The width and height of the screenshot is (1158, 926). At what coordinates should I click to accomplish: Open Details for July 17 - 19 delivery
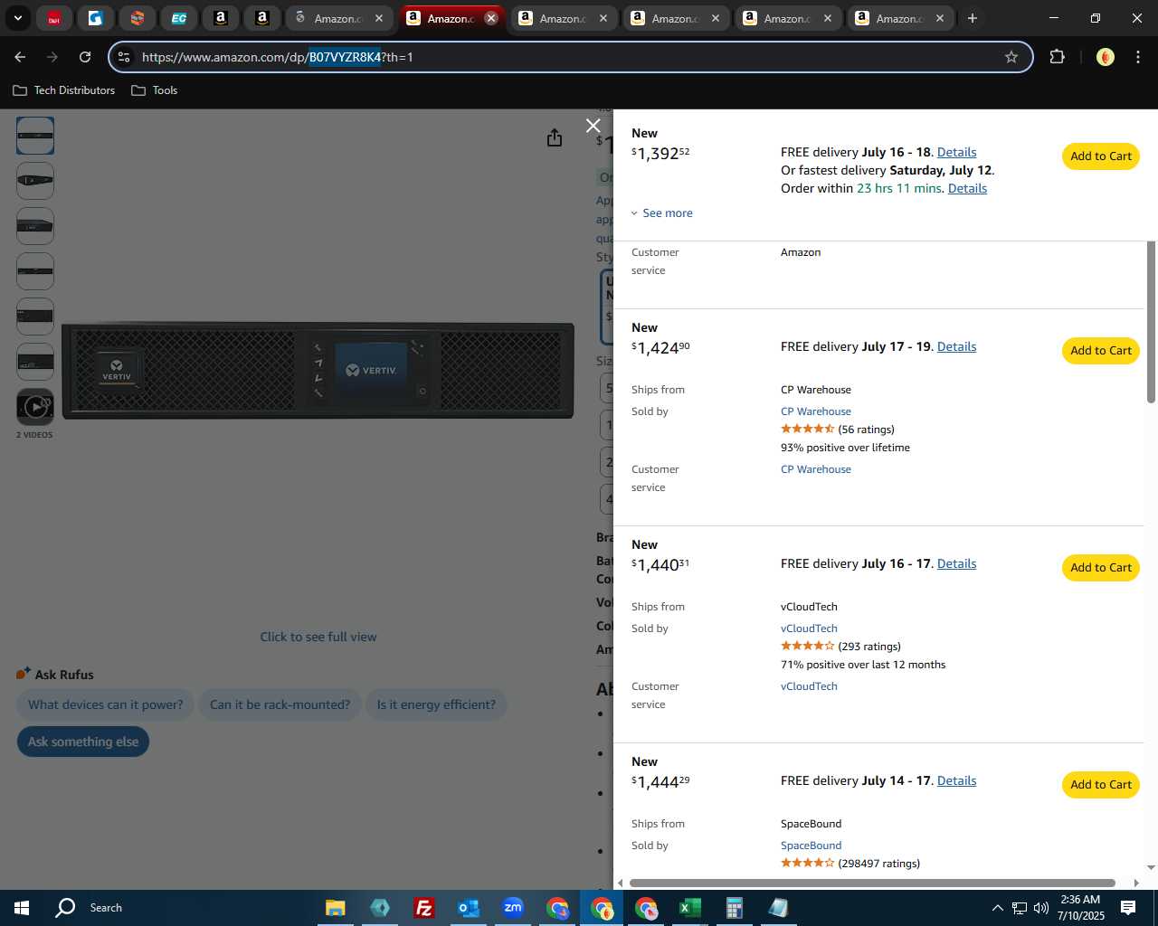click(956, 346)
